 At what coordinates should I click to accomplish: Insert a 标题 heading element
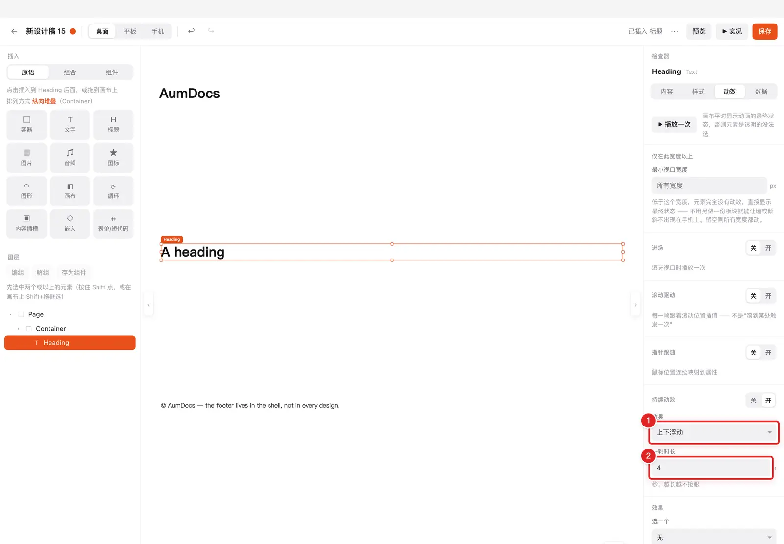click(113, 124)
